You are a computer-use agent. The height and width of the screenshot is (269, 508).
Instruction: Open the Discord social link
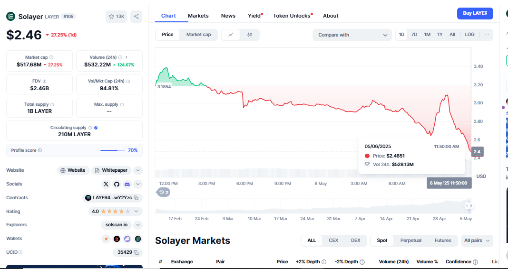click(127, 184)
